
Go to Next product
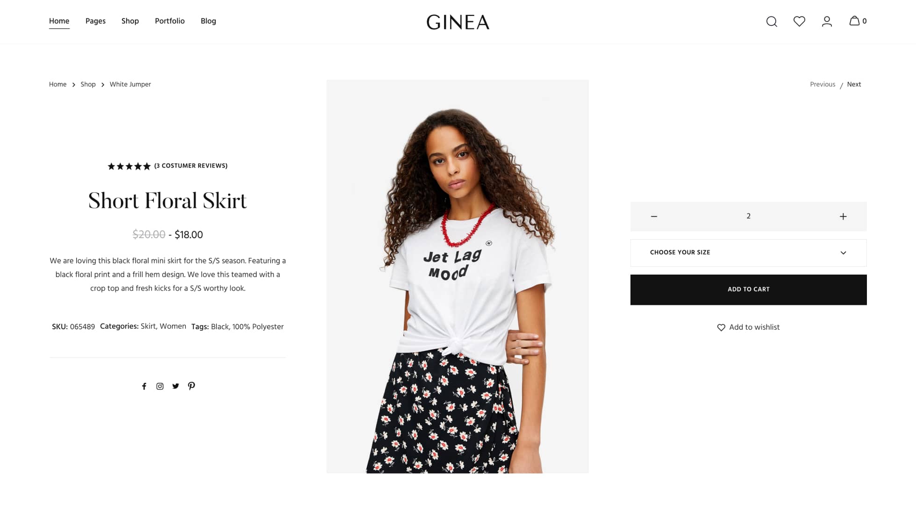[854, 85]
